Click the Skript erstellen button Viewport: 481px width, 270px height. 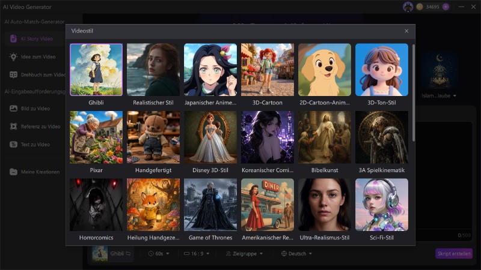(x=454, y=253)
